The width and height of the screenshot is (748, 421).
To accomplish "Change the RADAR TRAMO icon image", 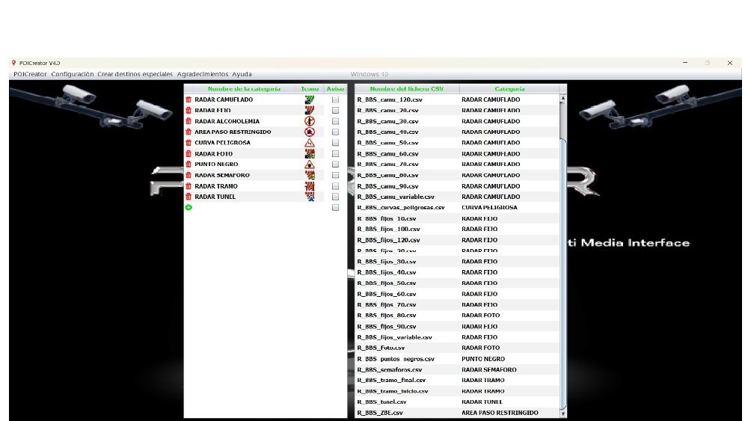I will point(310,186).
